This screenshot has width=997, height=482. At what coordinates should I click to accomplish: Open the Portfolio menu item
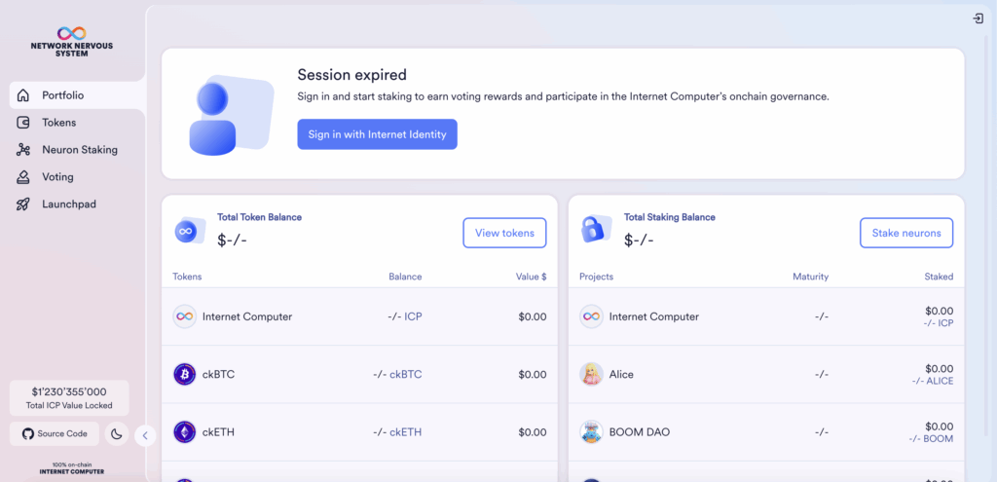(x=78, y=95)
